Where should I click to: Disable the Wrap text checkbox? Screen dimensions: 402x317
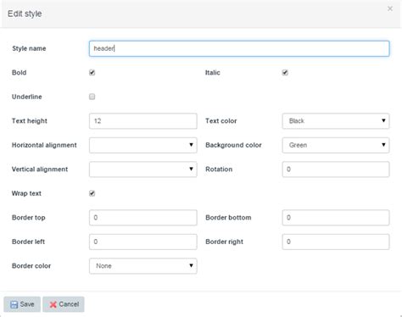(92, 193)
